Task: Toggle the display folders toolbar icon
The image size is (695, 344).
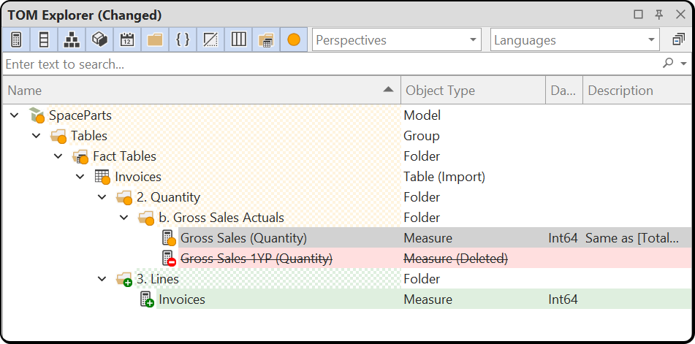Action: click(x=155, y=40)
